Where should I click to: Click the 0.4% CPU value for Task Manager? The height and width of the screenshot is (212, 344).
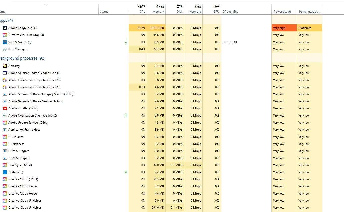click(138, 49)
